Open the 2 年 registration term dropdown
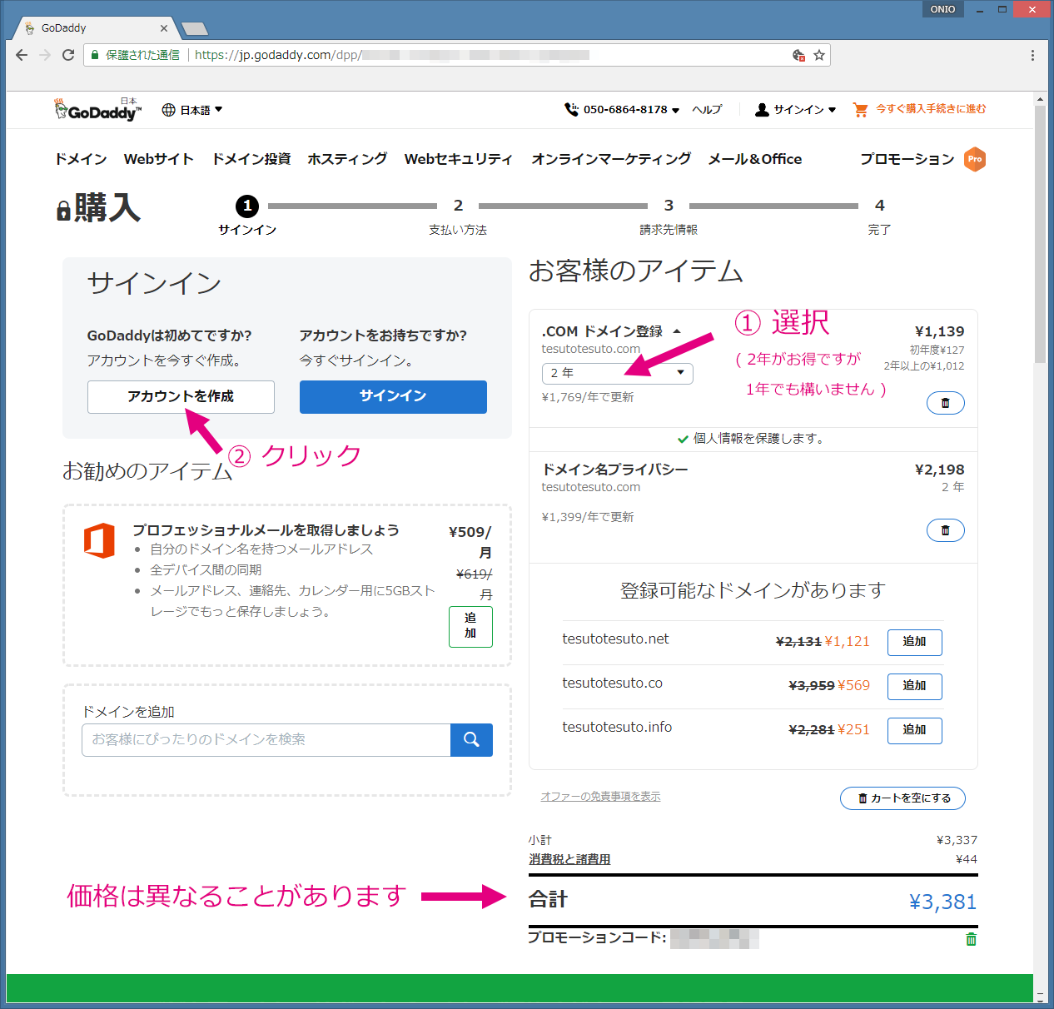1054x1009 pixels. (x=617, y=373)
